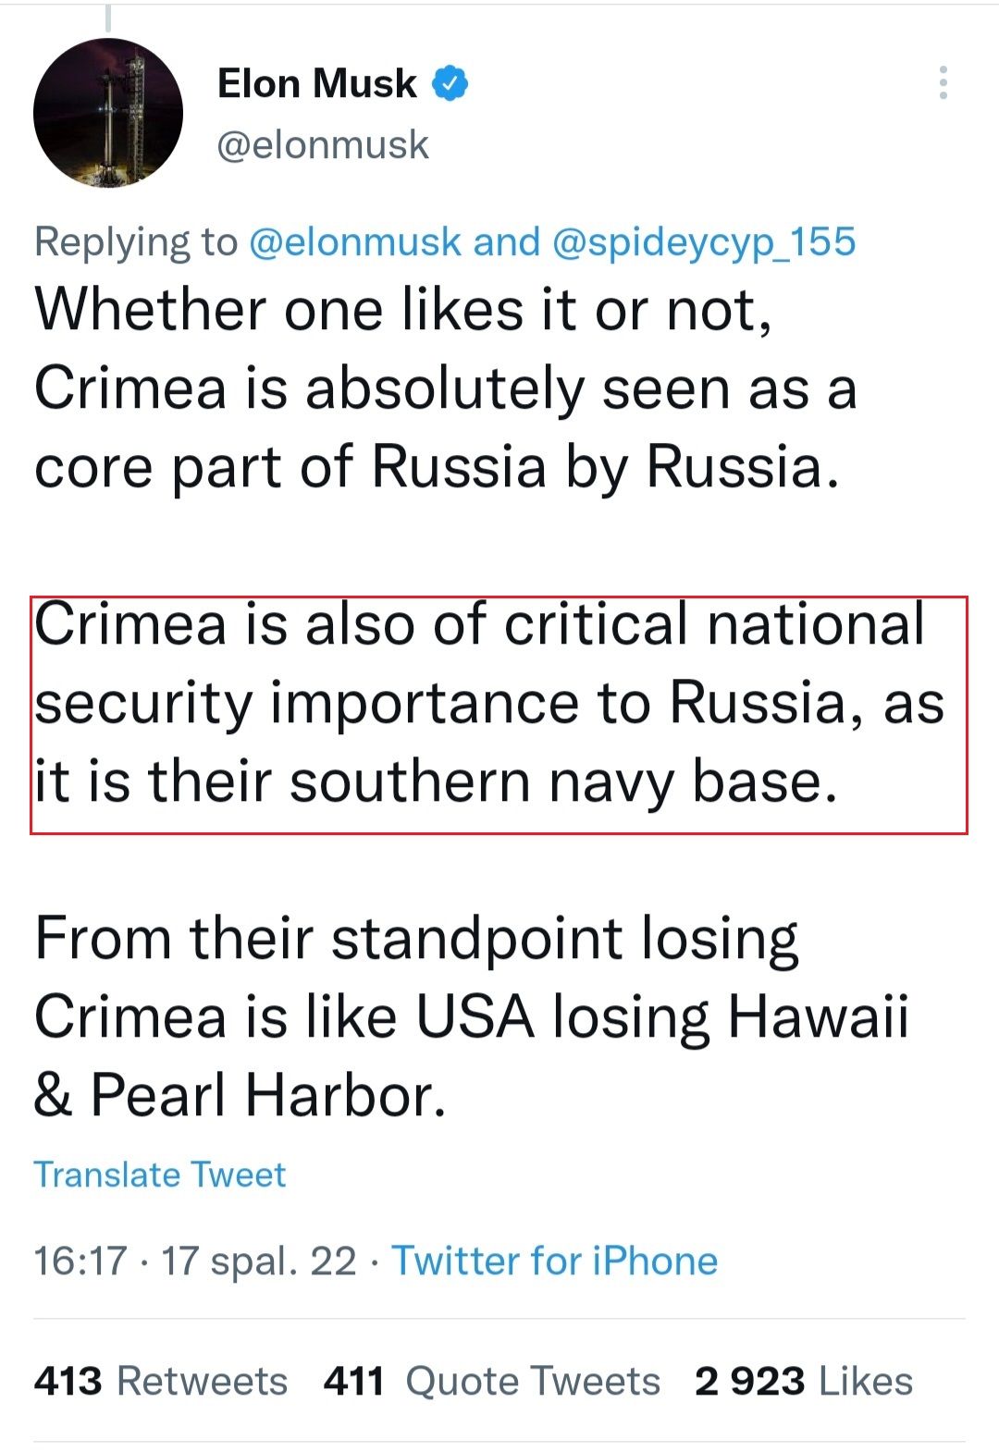Visit the @spideycyp_155 mention link
The width and height of the screenshot is (999, 1452).
tap(704, 242)
